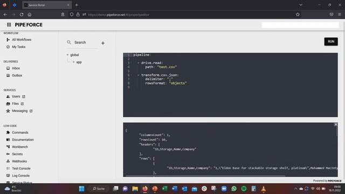Add new property with plus icon
This screenshot has width=345, height=194.
pos(103,43)
